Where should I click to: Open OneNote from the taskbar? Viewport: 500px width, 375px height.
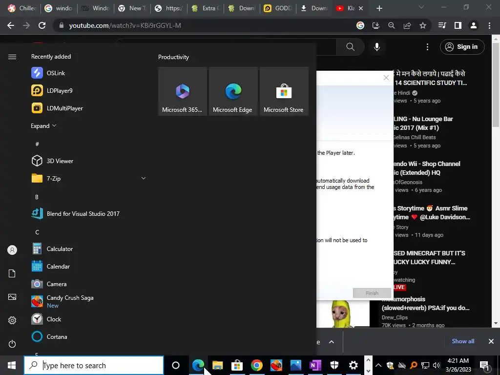point(315,365)
